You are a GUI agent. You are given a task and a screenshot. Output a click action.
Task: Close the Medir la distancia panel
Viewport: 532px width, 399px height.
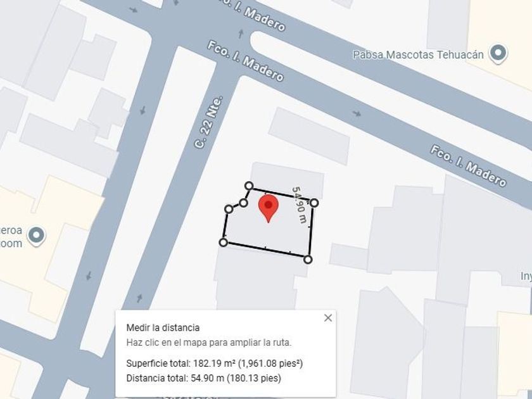pos(328,318)
